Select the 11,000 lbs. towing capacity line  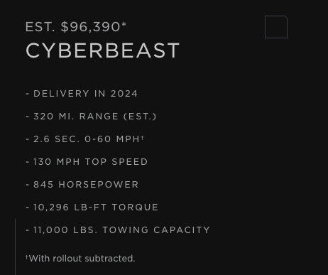click(x=118, y=230)
